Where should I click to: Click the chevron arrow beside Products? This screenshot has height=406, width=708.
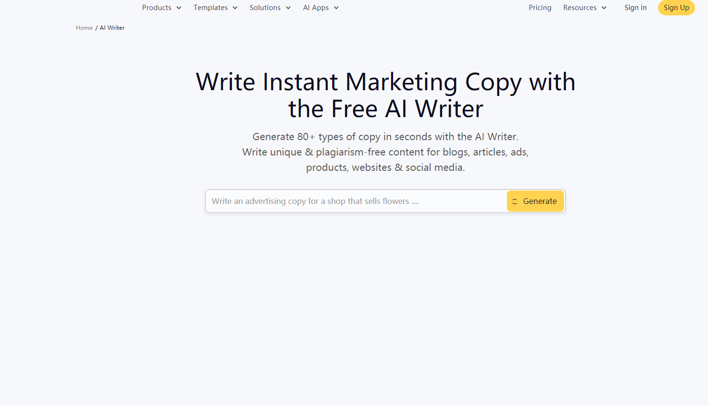click(x=179, y=8)
